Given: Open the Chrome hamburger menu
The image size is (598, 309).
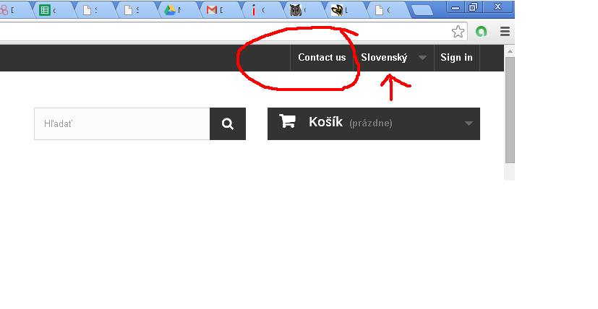Looking at the screenshot, I should 505,31.
